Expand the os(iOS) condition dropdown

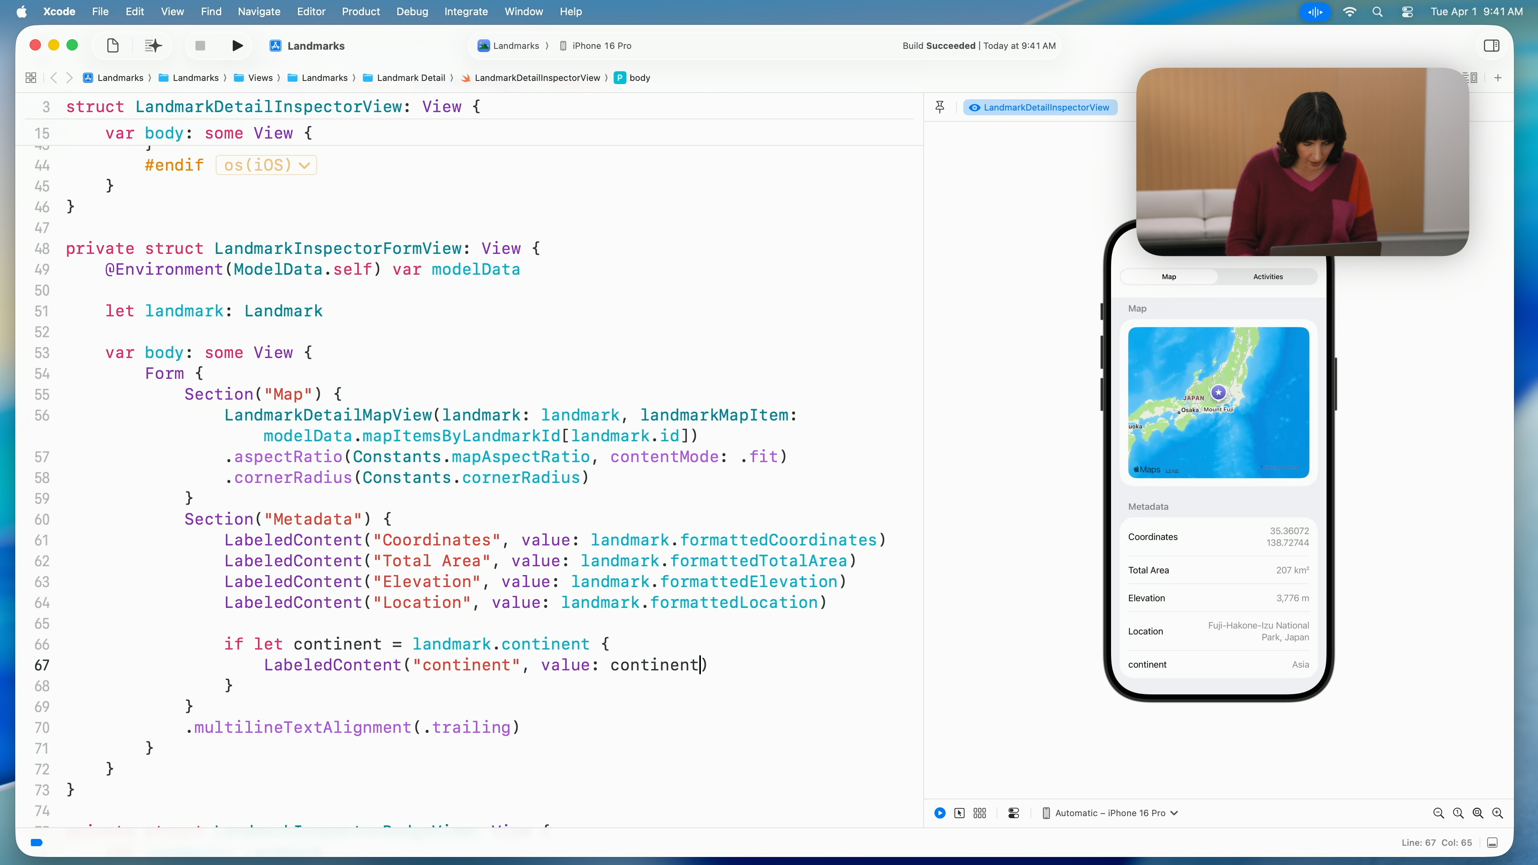(266, 165)
